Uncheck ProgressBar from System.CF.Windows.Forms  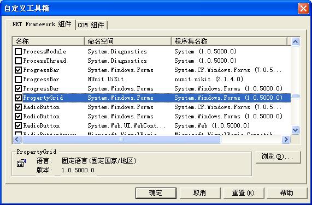[x=19, y=70]
